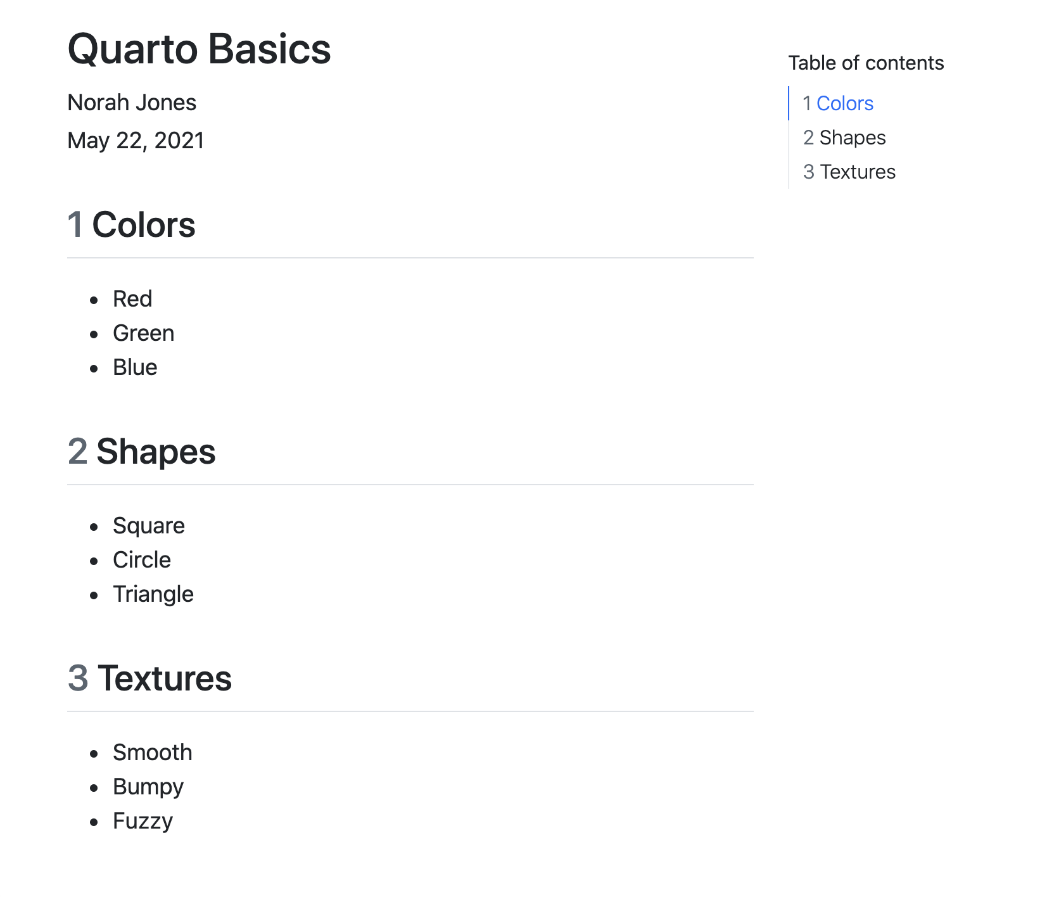Select the Red list item
Screen dimensions: 1054x897
click(x=132, y=298)
